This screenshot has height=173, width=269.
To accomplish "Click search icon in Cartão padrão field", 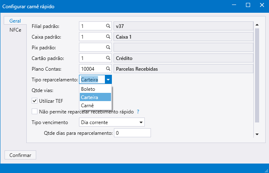I will point(108,58).
